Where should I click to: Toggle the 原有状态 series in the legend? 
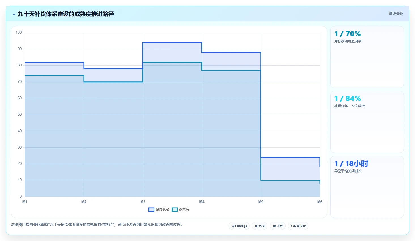click(x=159, y=209)
